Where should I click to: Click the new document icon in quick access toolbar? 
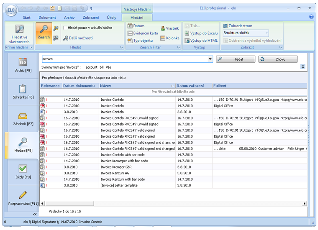coord(59,8)
